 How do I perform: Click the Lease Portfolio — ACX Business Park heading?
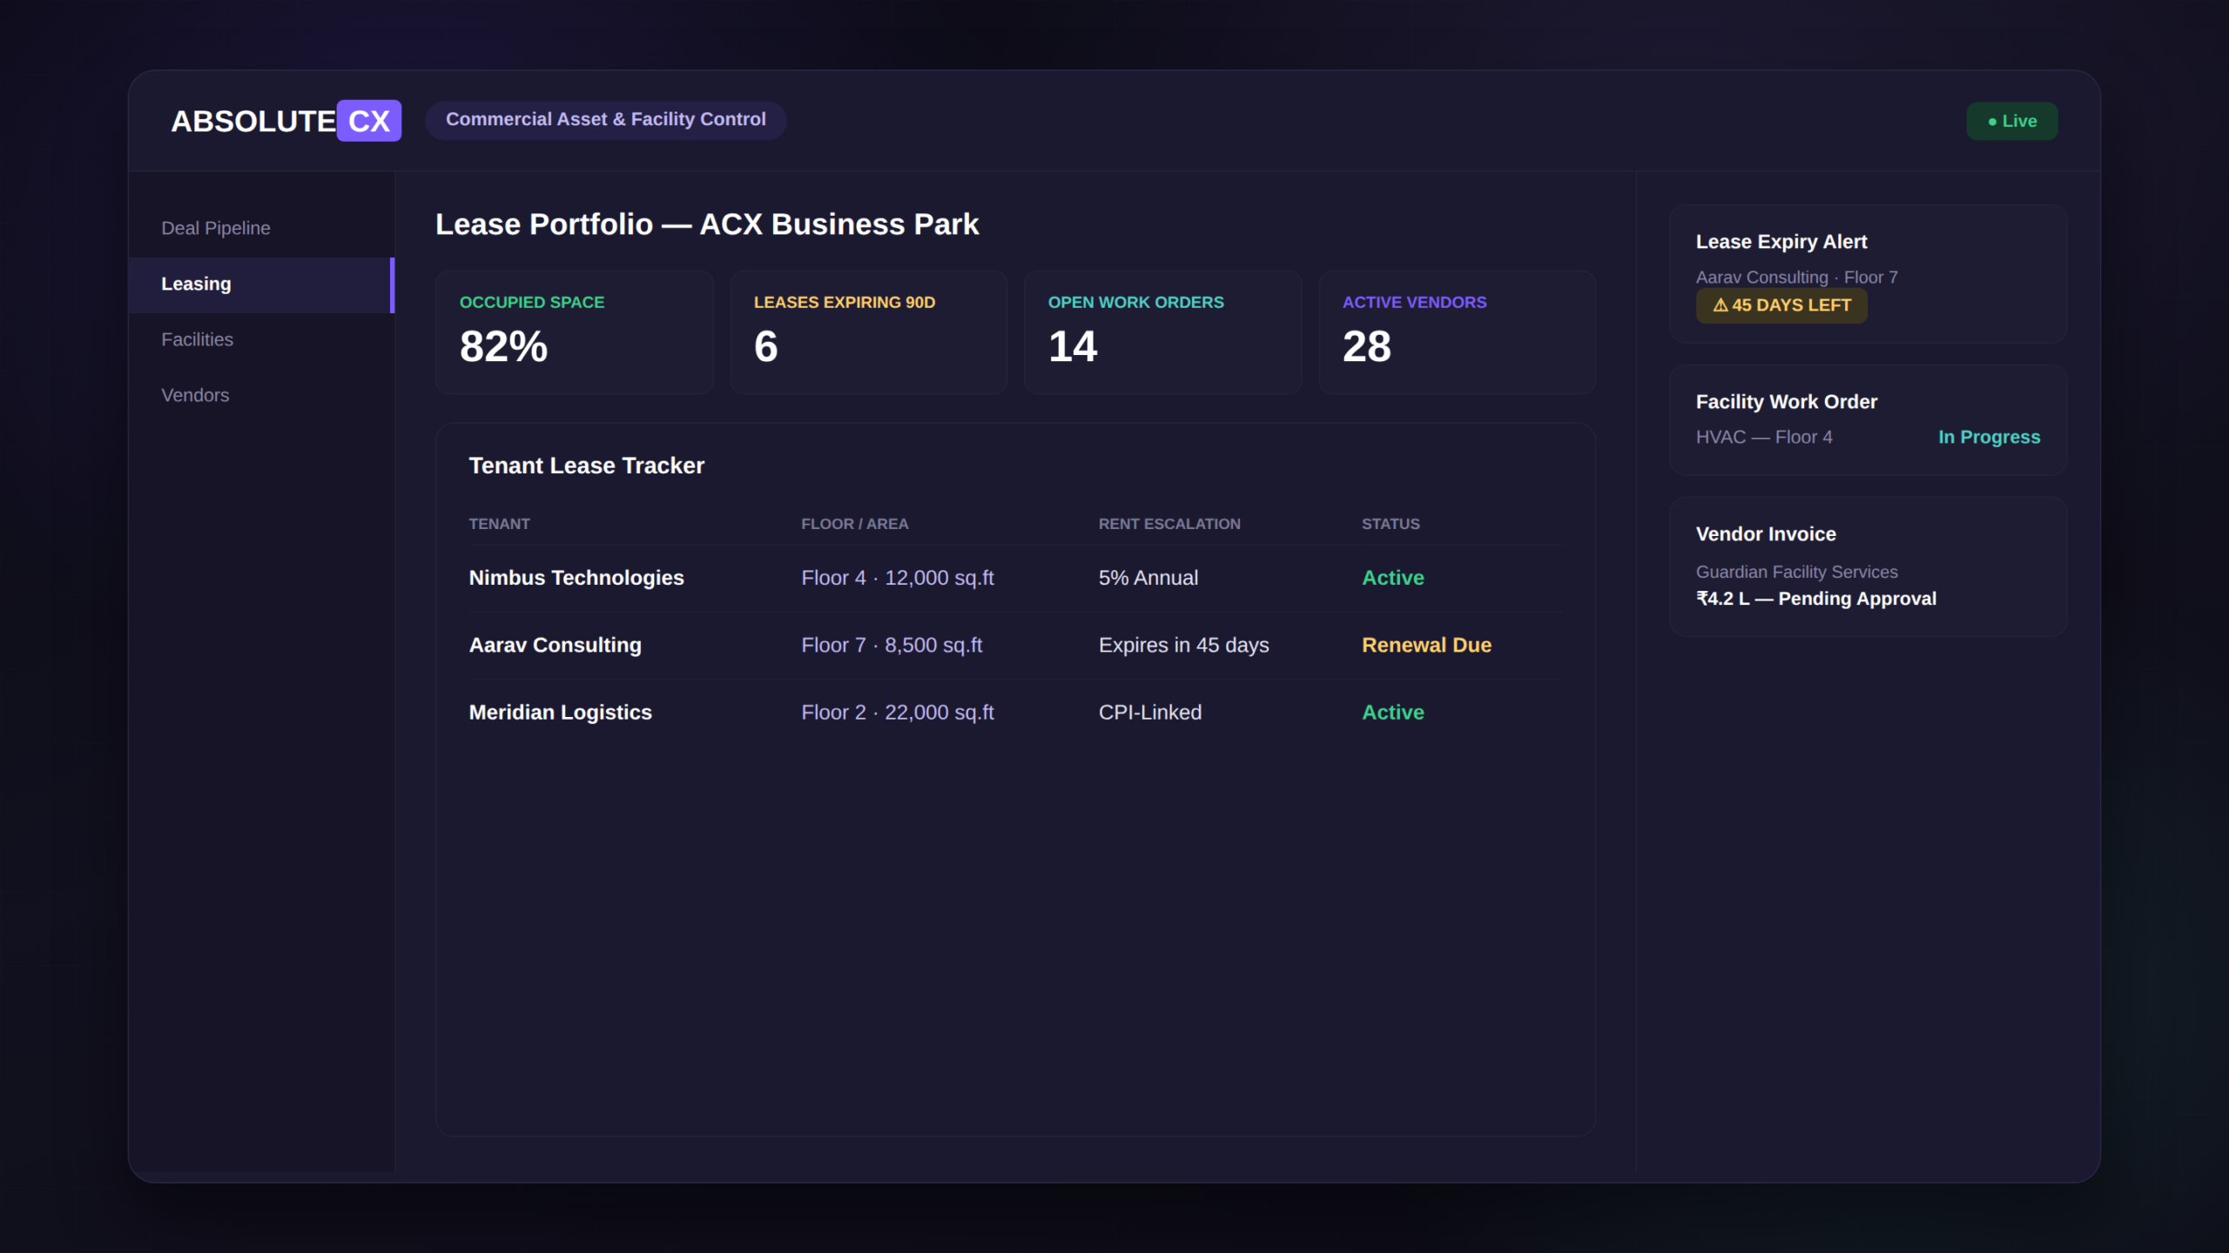(x=707, y=224)
